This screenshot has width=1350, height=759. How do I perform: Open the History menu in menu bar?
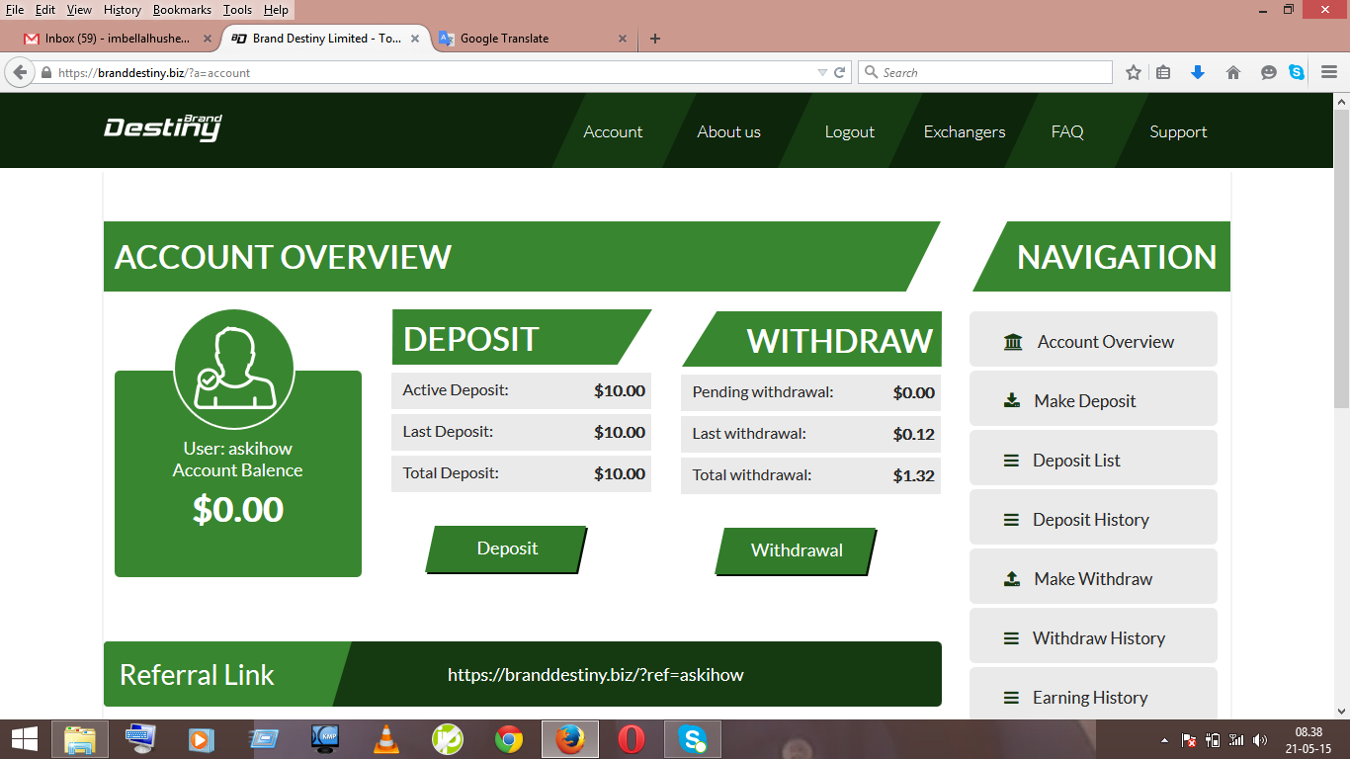tap(123, 10)
